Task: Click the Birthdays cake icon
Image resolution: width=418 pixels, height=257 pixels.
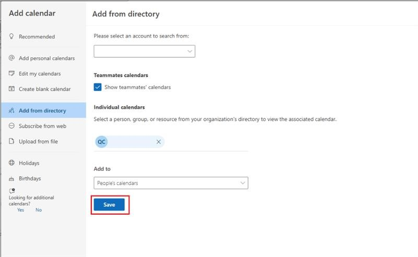Action: (x=11, y=178)
